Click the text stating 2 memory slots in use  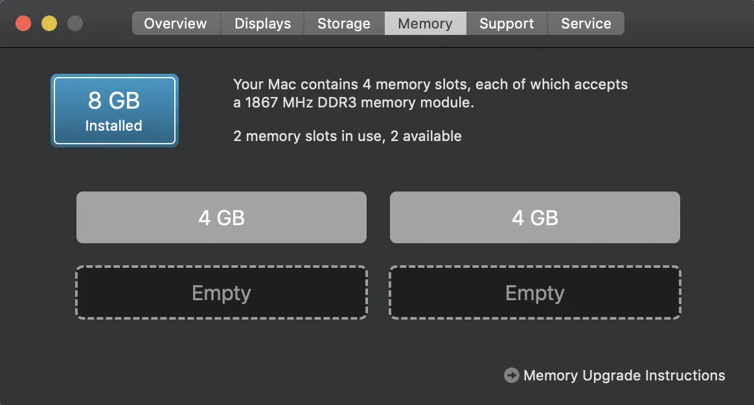click(347, 136)
